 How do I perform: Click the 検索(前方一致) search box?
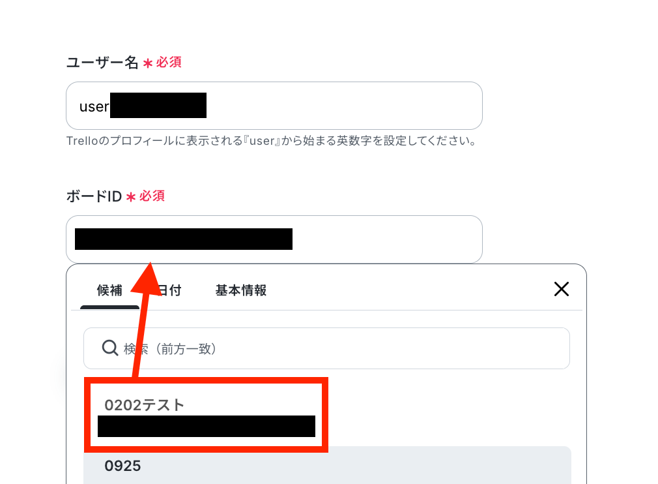(x=326, y=348)
